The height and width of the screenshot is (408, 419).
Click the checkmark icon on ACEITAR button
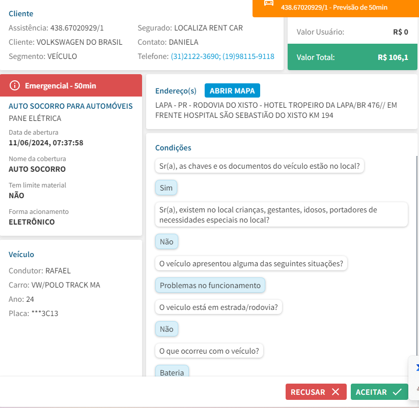point(397,392)
